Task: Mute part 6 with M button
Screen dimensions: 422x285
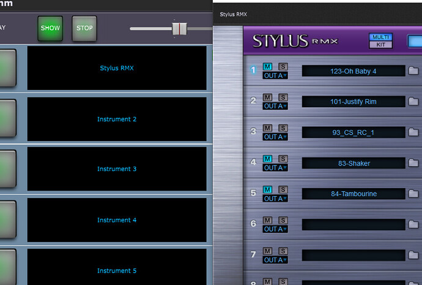Action: click(267, 220)
